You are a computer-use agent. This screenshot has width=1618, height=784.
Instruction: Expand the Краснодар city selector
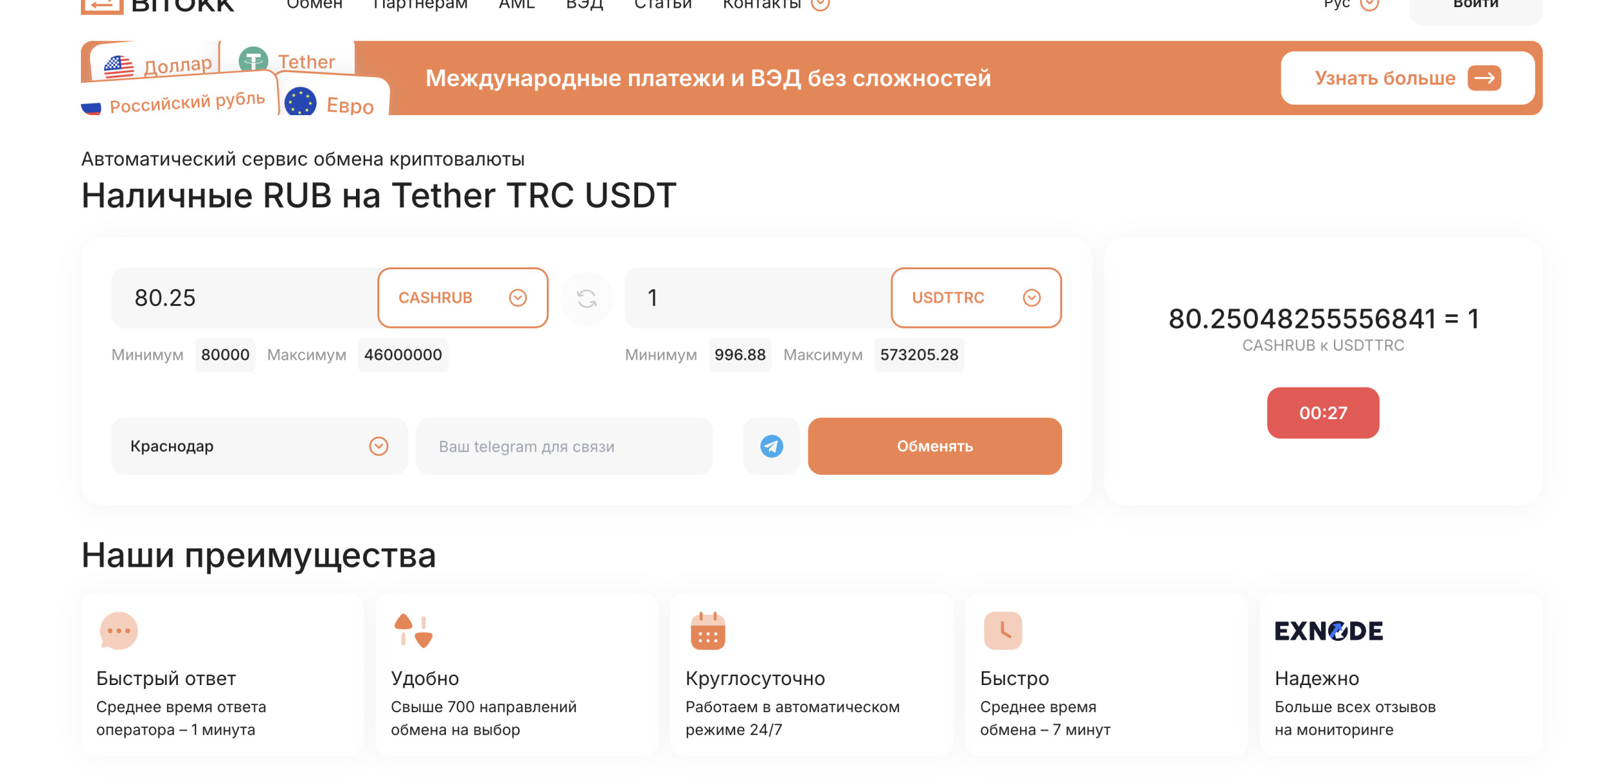coord(259,446)
